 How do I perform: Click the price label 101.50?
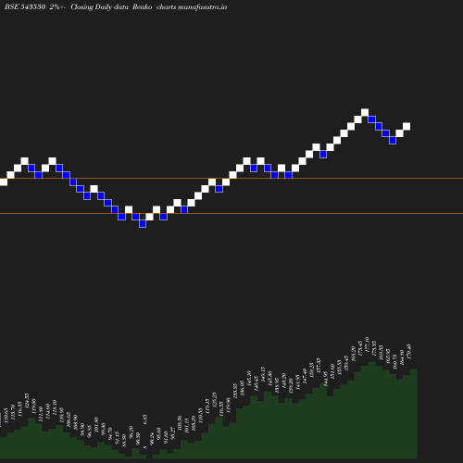(96, 425)
